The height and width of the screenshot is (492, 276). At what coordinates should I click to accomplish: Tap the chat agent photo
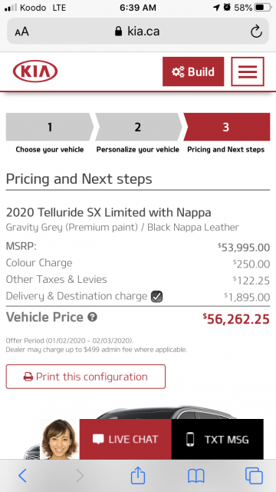(60, 439)
